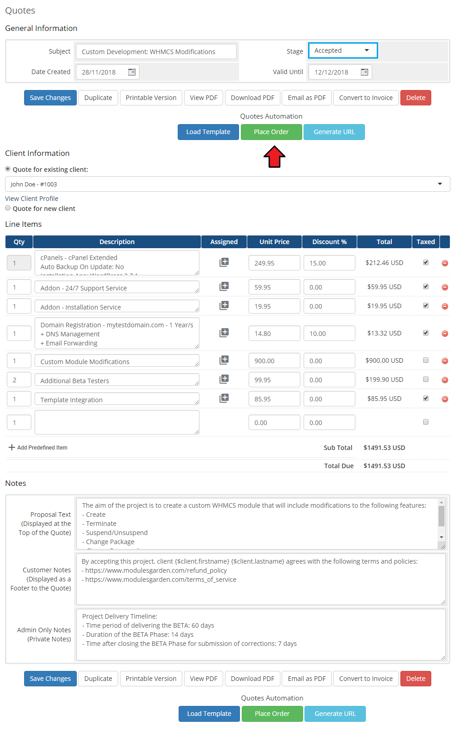The image size is (454, 730).
Task: Click bottom Load Template button
Action: (209, 714)
